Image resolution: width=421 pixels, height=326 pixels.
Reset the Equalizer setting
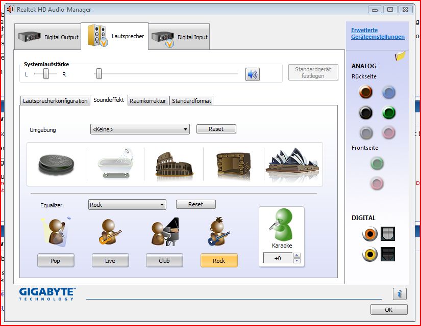pyautogui.click(x=196, y=204)
